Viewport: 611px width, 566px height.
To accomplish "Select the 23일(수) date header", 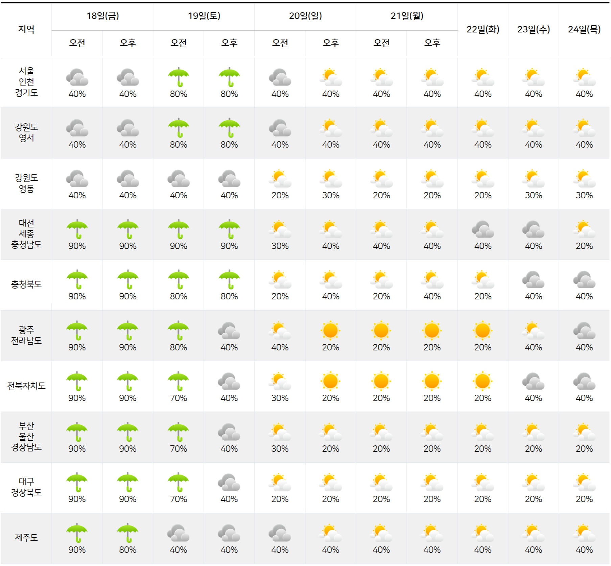I will (x=534, y=29).
